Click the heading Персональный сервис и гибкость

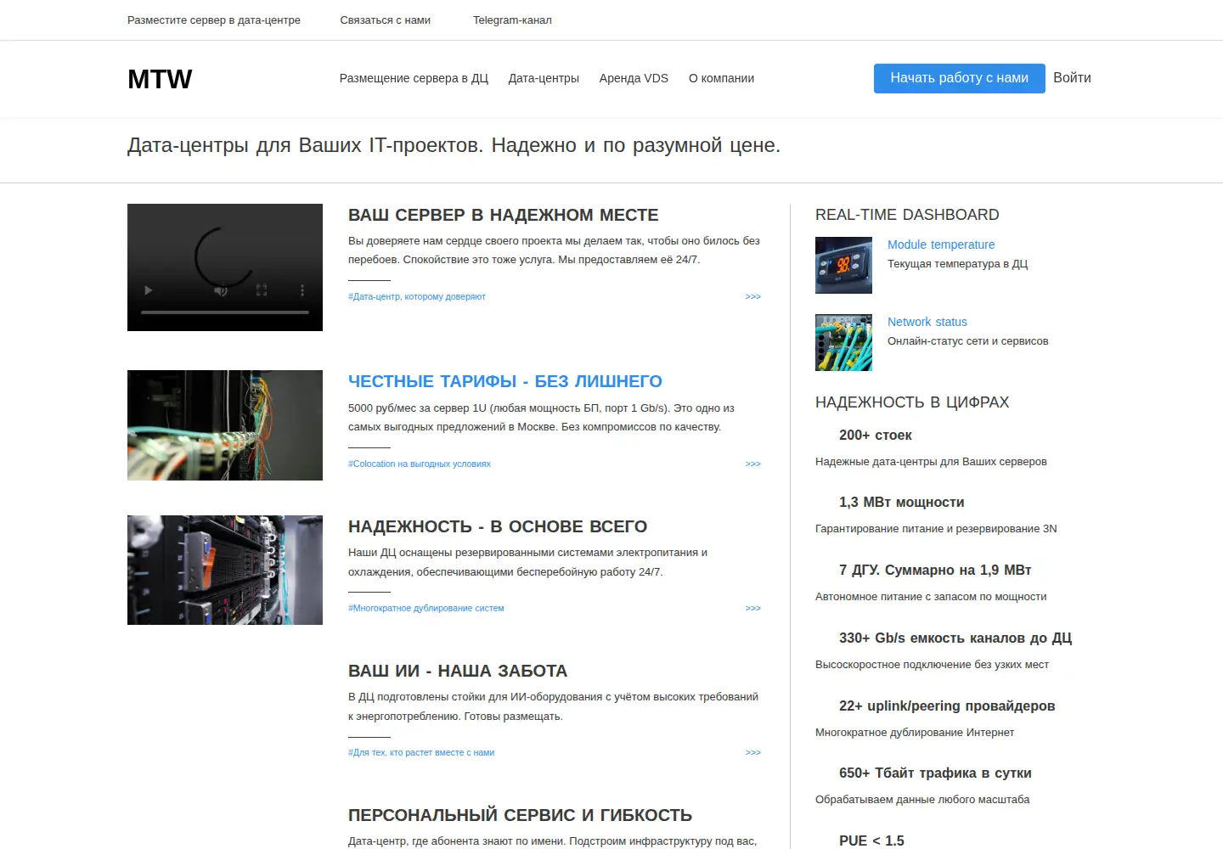pyautogui.click(x=520, y=816)
